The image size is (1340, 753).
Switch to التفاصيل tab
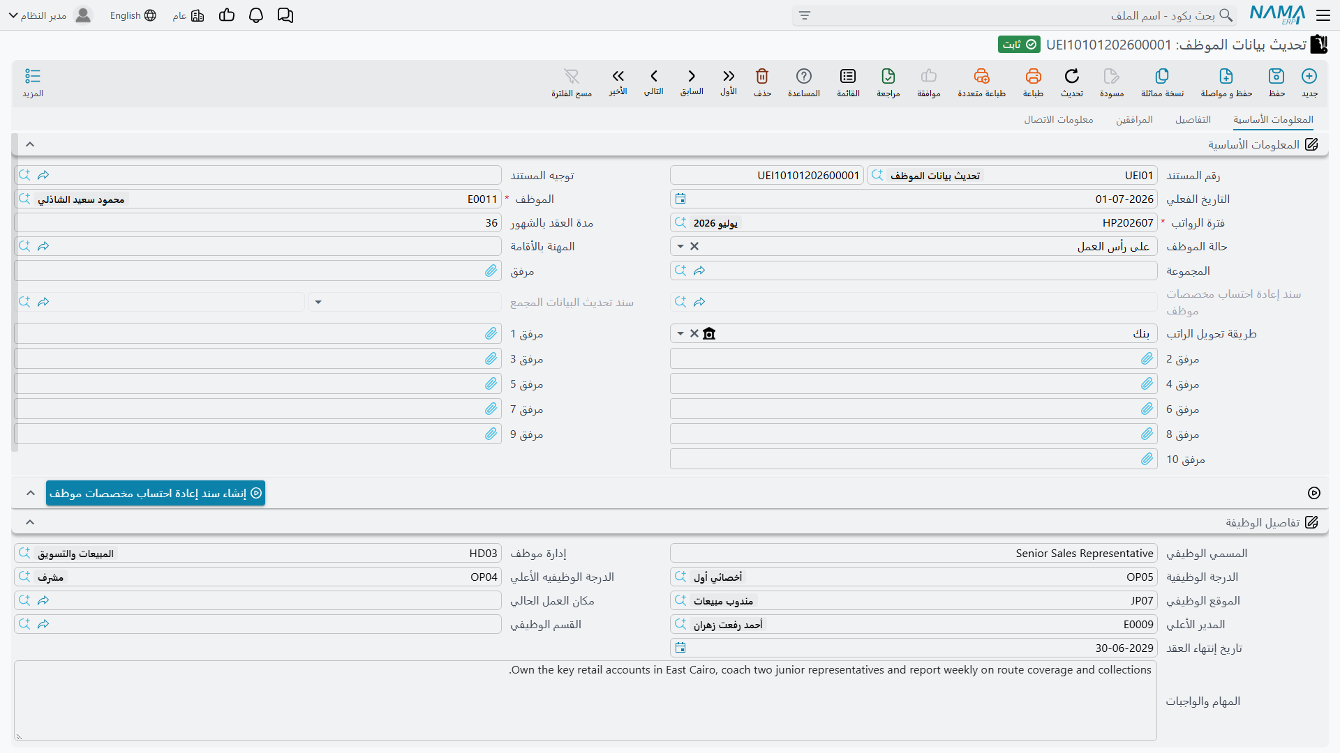click(1193, 120)
